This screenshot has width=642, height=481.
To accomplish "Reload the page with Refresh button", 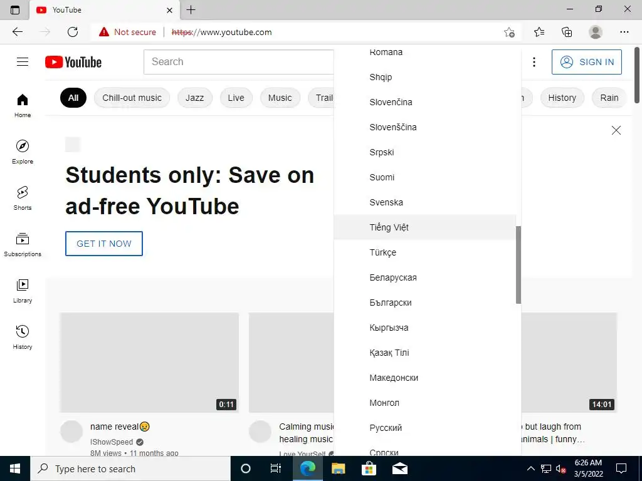I will [73, 32].
